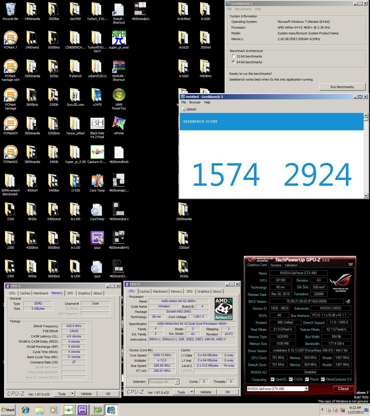Open the 3DMovement Benchmark folder
Image resolution: width=370 pixels, height=416 pixels.
click(10, 185)
